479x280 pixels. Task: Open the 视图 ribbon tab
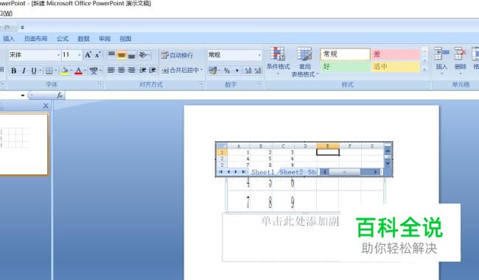(125, 39)
